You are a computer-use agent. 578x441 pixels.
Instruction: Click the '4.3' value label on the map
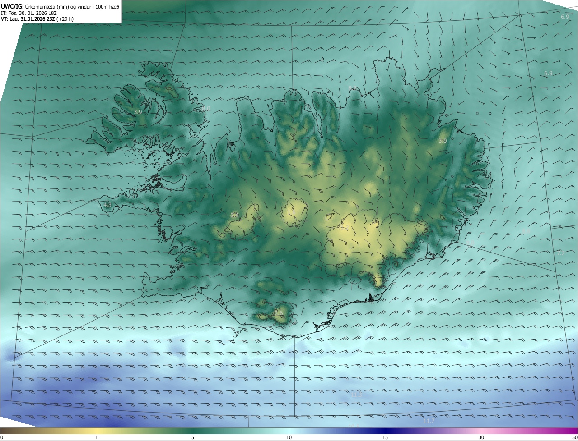coord(107,205)
